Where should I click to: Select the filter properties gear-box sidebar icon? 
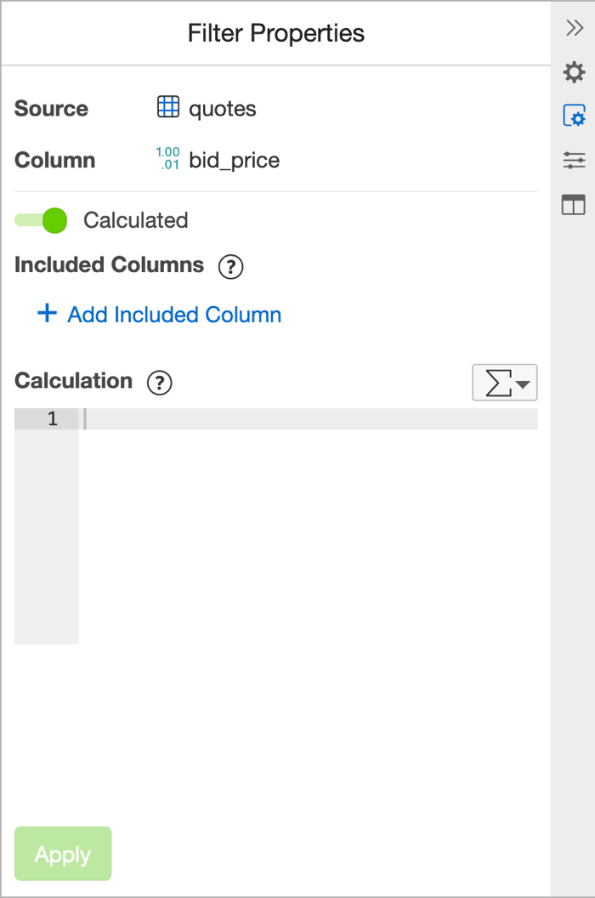[575, 116]
